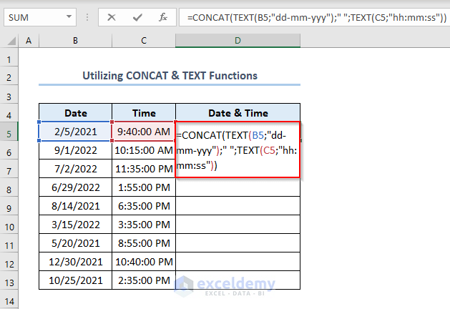Click the Select All corner triangle

coord(10,42)
